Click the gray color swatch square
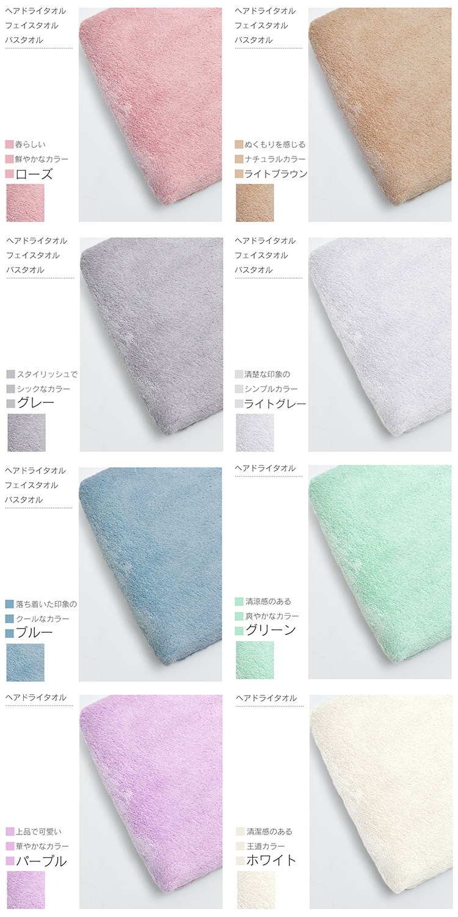 26,433
